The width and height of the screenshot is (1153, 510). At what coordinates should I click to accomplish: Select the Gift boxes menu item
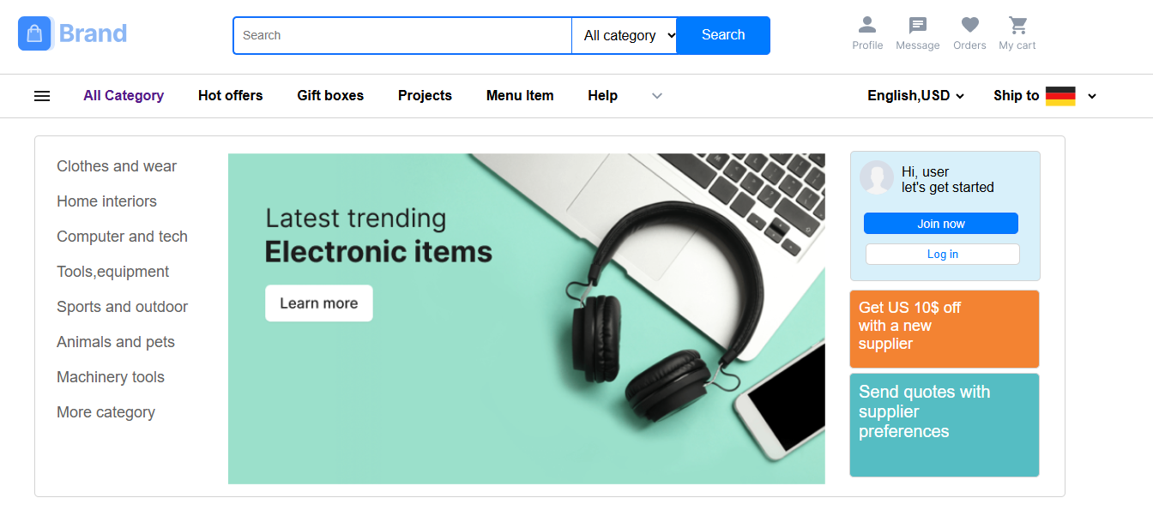tap(330, 96)
